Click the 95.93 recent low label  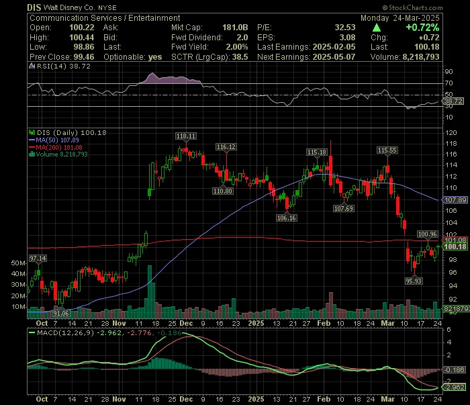click(414, 281)
